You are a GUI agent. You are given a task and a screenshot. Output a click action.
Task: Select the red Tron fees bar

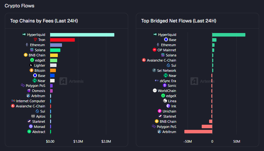(63, 40)
